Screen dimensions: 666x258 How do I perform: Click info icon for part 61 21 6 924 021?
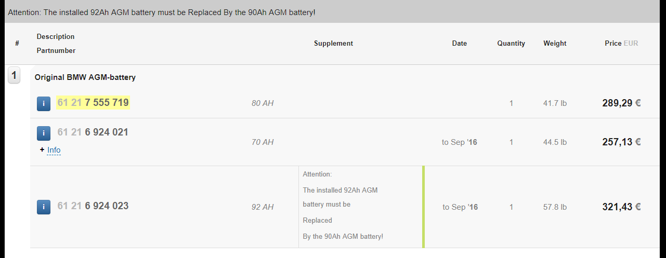click(44, 133)
